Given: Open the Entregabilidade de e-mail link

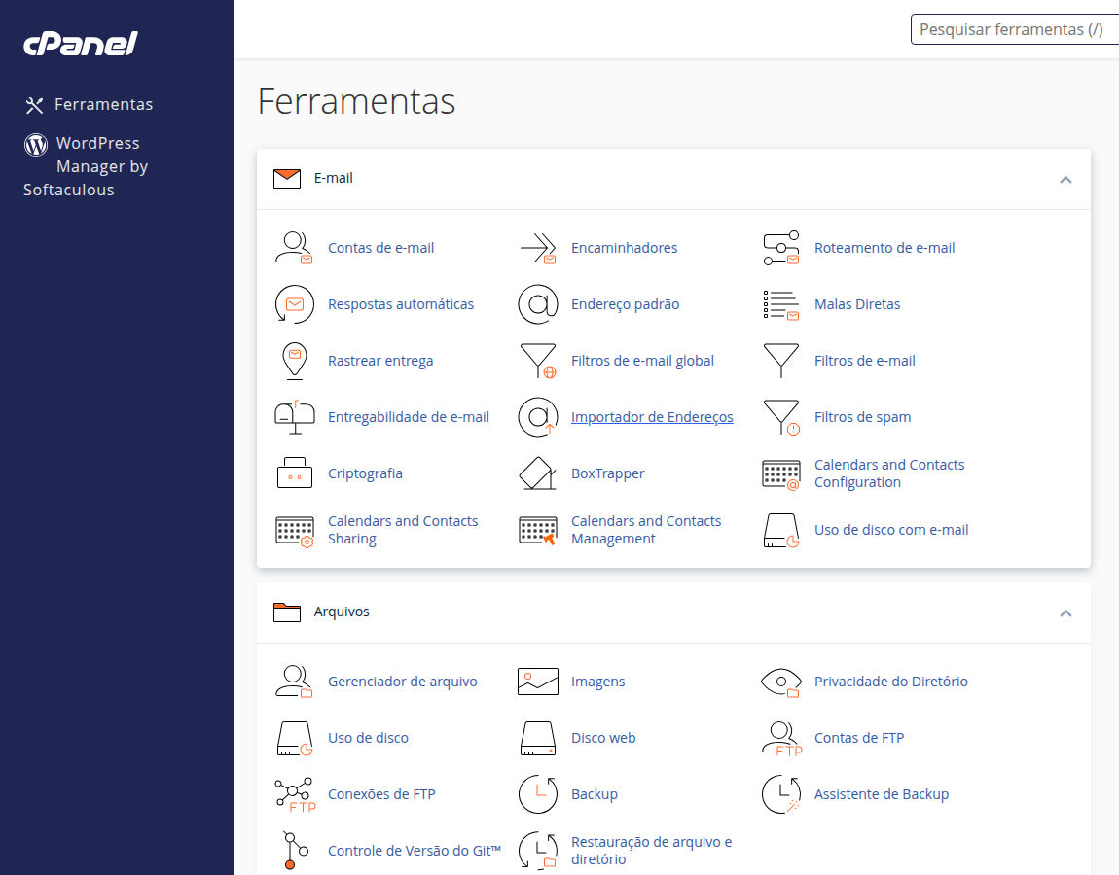Looking at the screenshot, I should click(409, 417).
